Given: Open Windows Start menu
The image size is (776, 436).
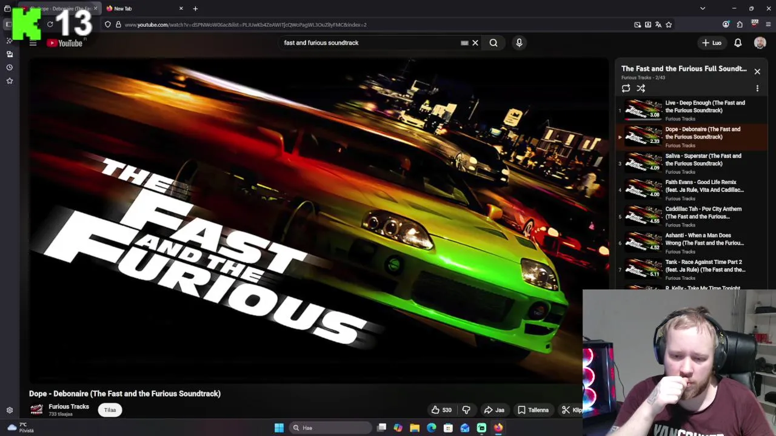Looking at the screenshot, I should tap(279, 428).
